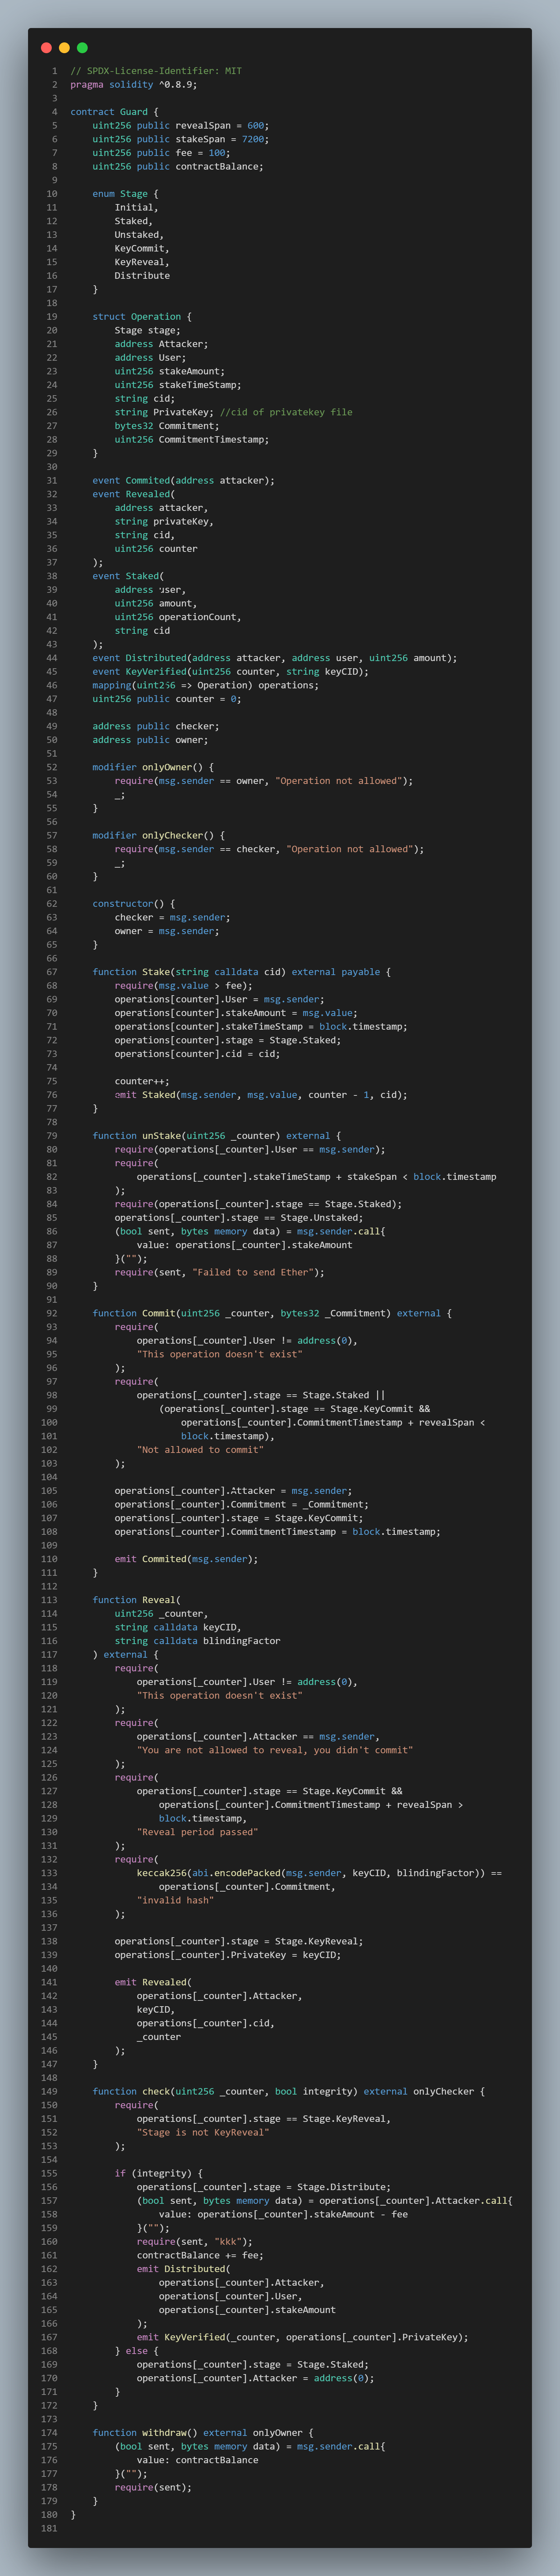This screenshot has height=2576, width=560.
Task: Click the 'event Distributed' declaration line
Action: pos(275,658)
